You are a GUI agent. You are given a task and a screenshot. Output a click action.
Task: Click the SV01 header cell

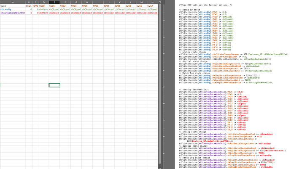54,6
